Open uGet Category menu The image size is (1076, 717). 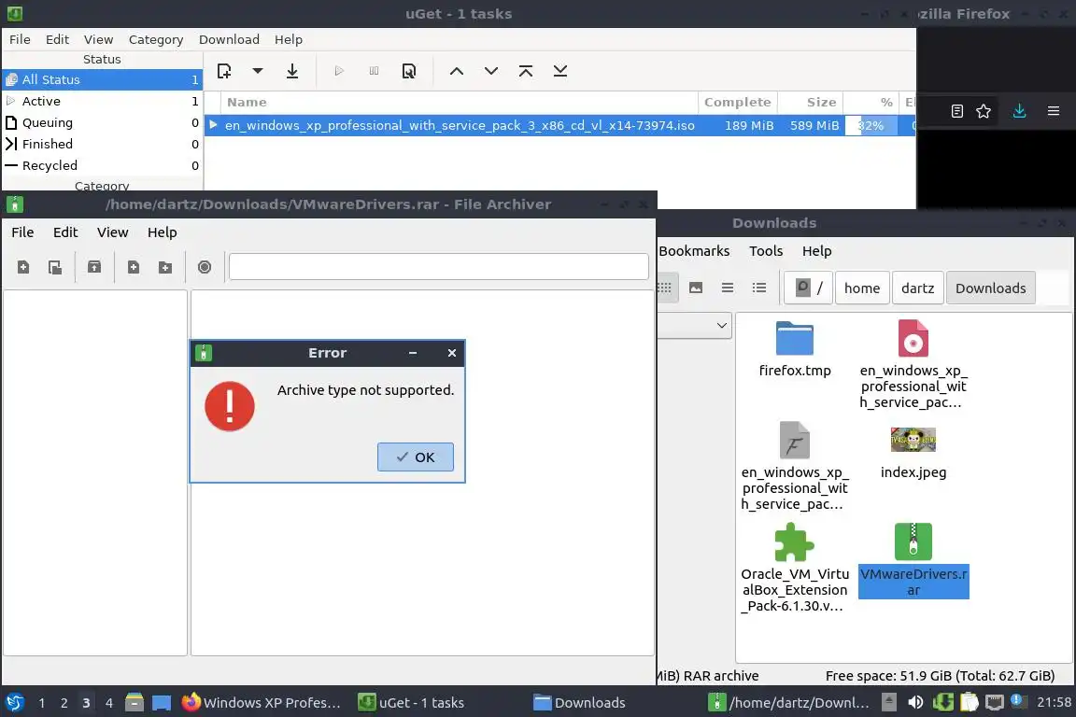coord(156,40)
